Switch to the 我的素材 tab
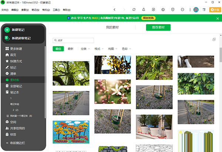222x152 pixels. coord(114,27)
